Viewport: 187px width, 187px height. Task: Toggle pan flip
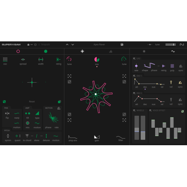[x=7, y=113]
